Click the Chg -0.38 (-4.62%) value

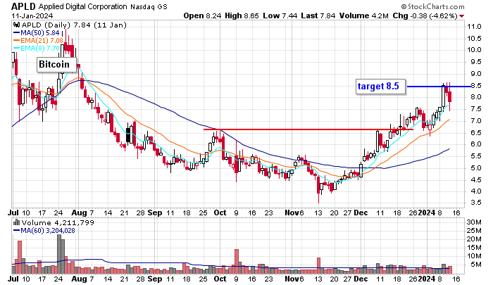coord(425,15)
